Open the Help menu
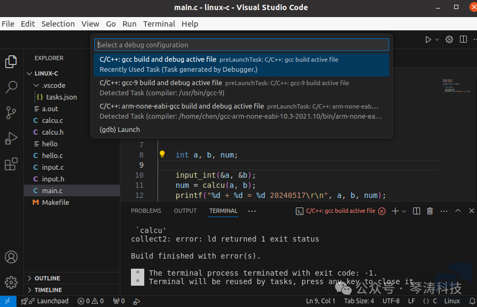 190,24
